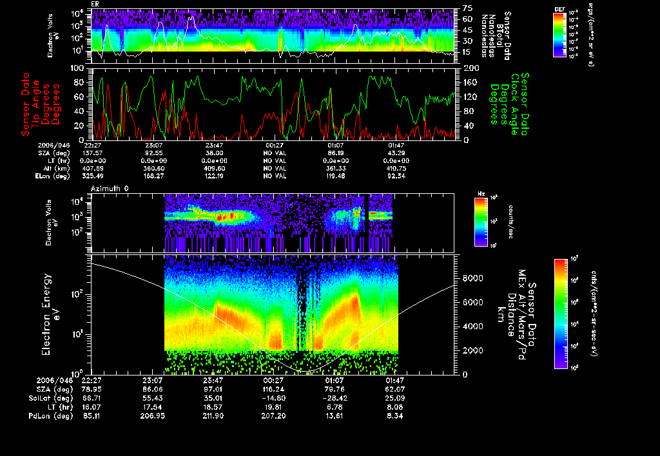Click the 'ER' panel title

click(x=95, y=4)
